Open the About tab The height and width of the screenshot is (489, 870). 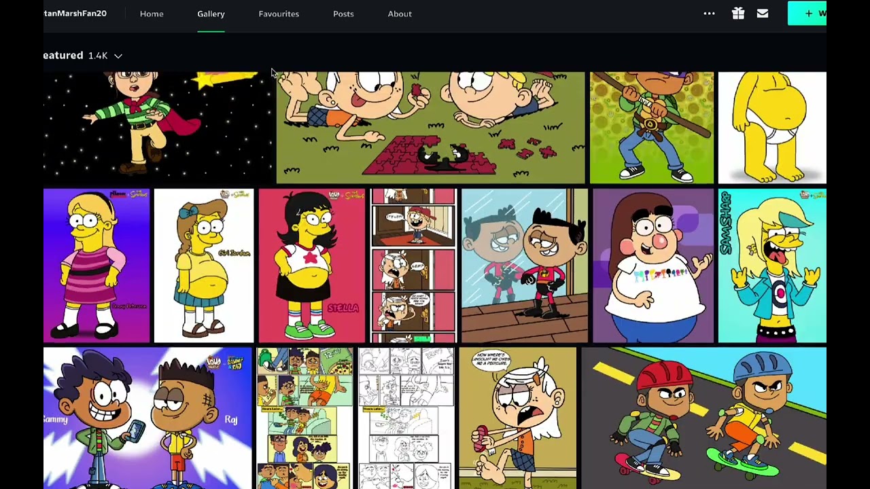coord(400,14)
